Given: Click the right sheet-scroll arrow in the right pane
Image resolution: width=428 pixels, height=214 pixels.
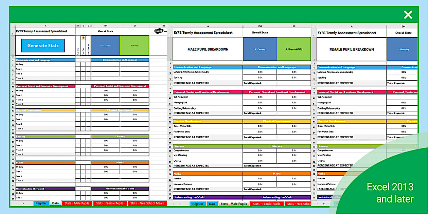Looking at the screenshot, I should [x=324, y=204].
